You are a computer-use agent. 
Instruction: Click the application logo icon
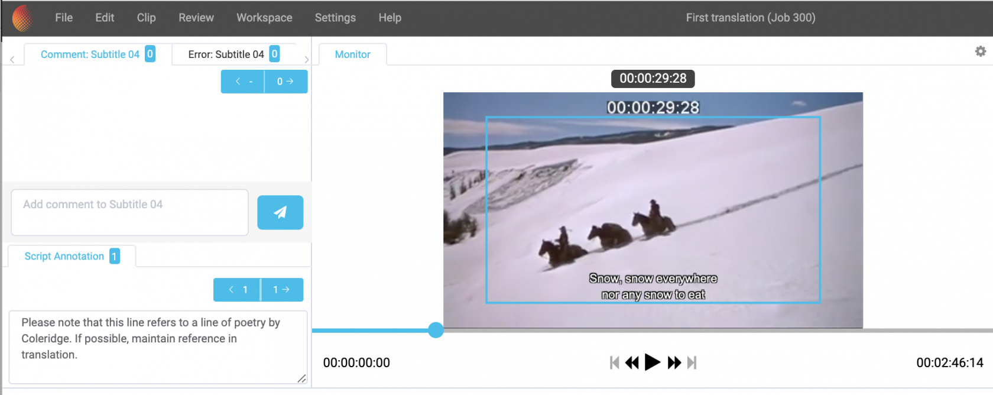pos(22,18)
